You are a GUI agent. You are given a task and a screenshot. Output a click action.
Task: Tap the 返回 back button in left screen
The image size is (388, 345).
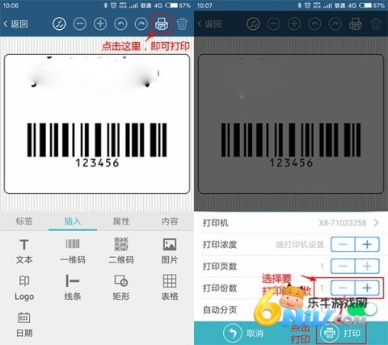click(x=15, y=24)
